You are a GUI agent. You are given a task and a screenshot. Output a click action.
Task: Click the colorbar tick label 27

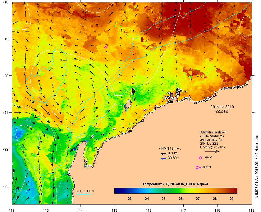click(x=198, y=199)
